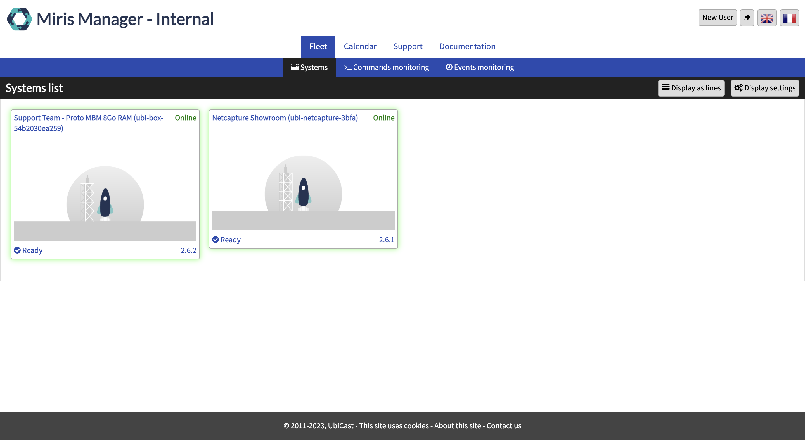The height and width of the screenshot is (440, 805).
Task: Open Commands monitoring sub-tab
Action: (386, 67)
